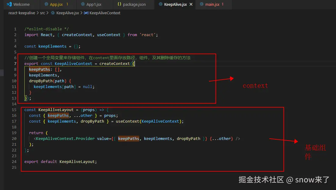336x190 pixels.
Task: Click the braces icon on package.json tab
Action: click(x=119, y=4)
